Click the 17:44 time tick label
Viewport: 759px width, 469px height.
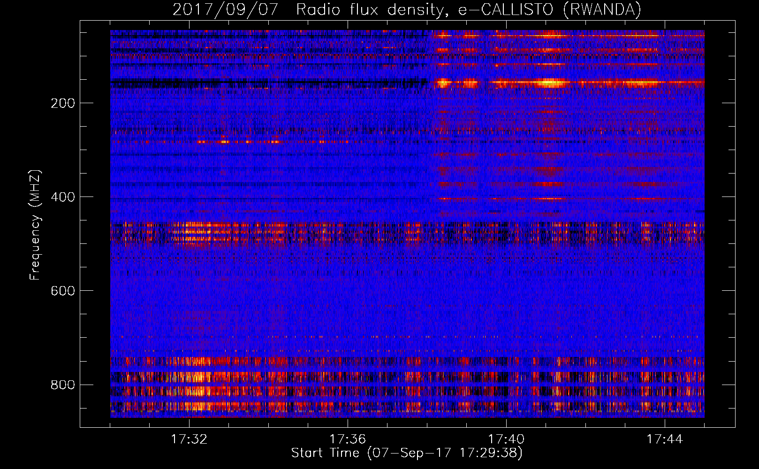point(665,439)
